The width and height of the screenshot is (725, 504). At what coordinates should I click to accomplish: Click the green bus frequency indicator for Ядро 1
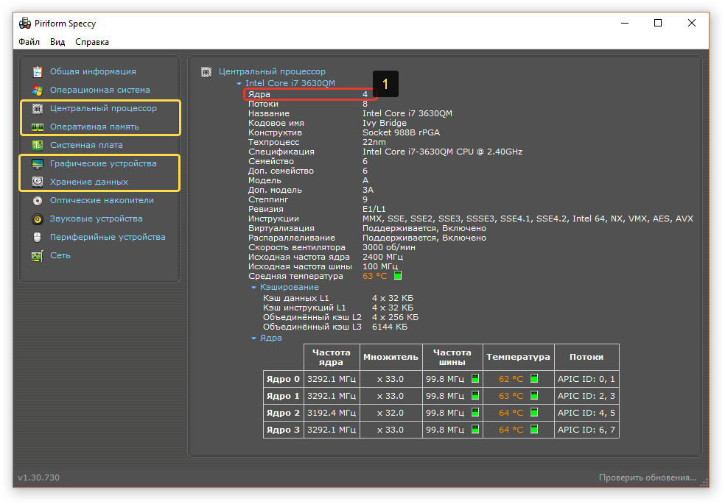click(x=474, y=396)
